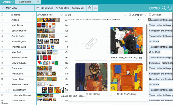Open the share/export view icon
173x105 pixels.
(x=90, y=8)
